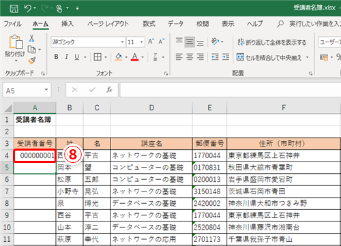Cut selection with the scissors icon
The height and width of the screenshot is (246, 341).
point(32,38)
